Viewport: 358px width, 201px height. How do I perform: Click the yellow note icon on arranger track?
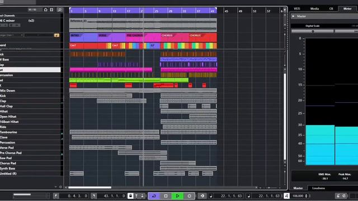pos(56,35)
